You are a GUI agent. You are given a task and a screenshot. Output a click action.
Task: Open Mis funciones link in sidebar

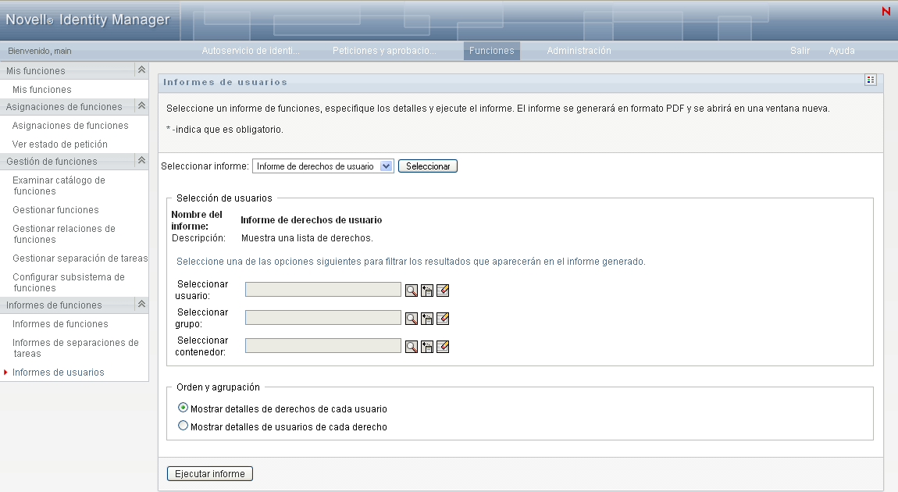(42, 89)
